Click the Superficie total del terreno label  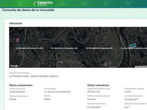tap(99, 89)
